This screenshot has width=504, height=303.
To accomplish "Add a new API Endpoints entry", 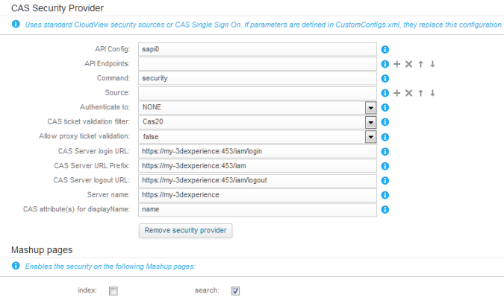I will point(397,64).
